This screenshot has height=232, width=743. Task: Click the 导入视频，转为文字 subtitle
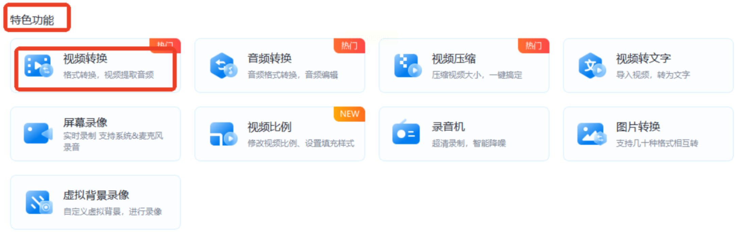(653, 75)
